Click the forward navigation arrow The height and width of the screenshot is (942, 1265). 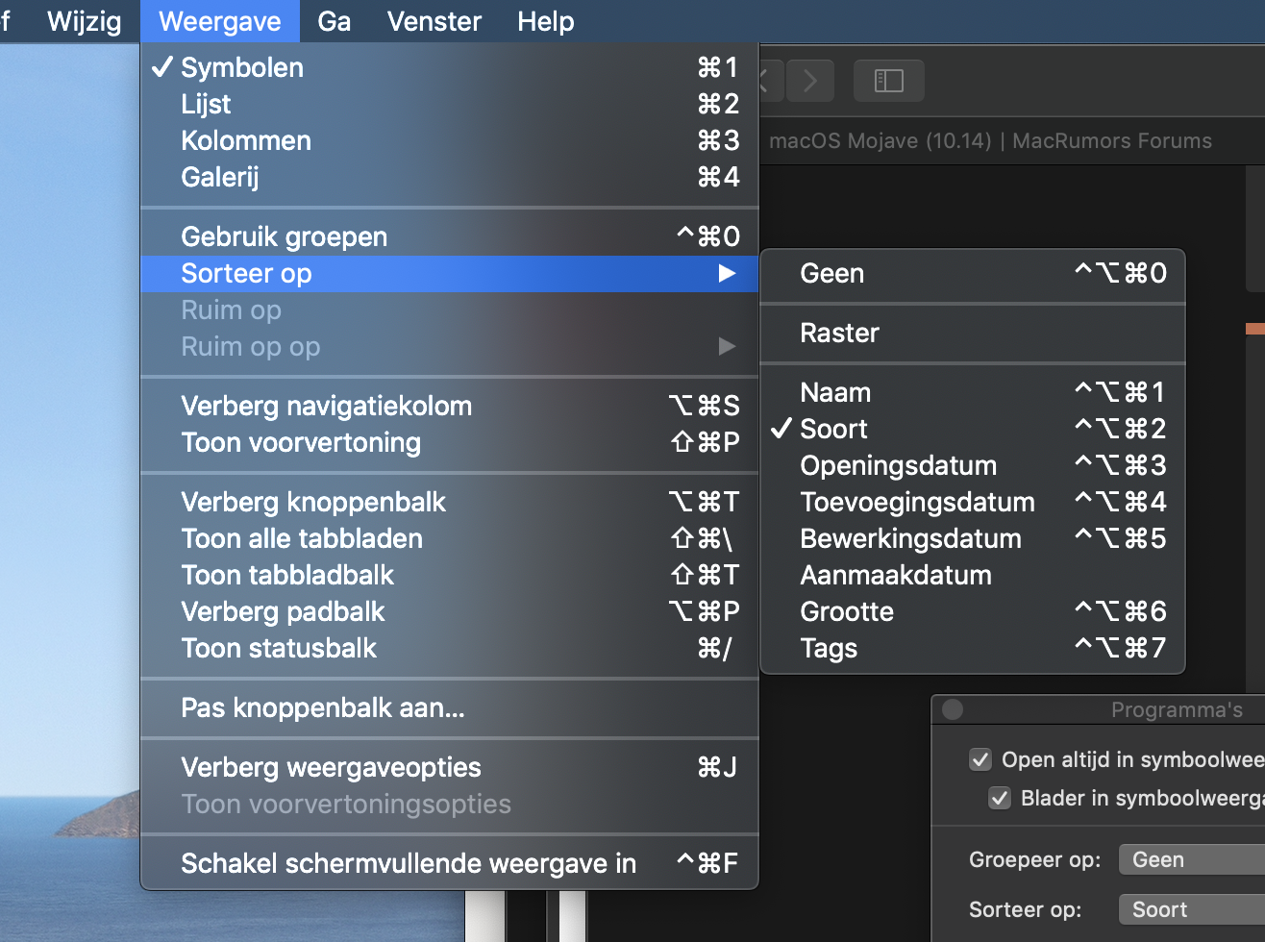click(x=810, y=81)
